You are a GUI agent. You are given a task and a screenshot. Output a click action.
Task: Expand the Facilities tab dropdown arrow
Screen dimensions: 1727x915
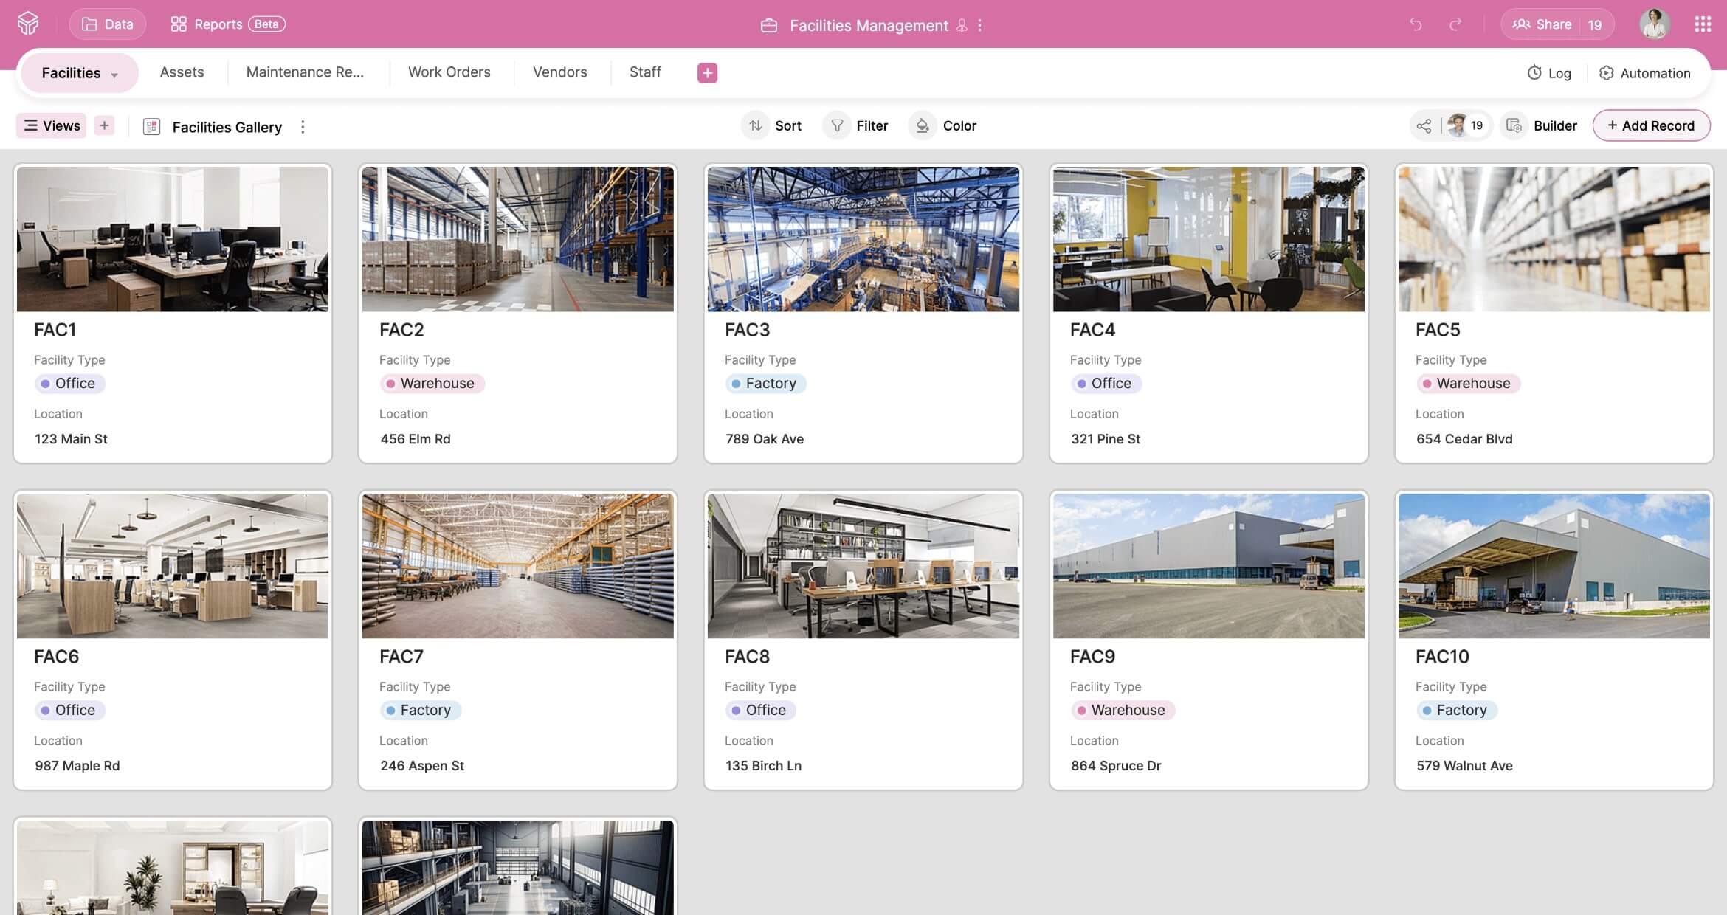(114, 75)
